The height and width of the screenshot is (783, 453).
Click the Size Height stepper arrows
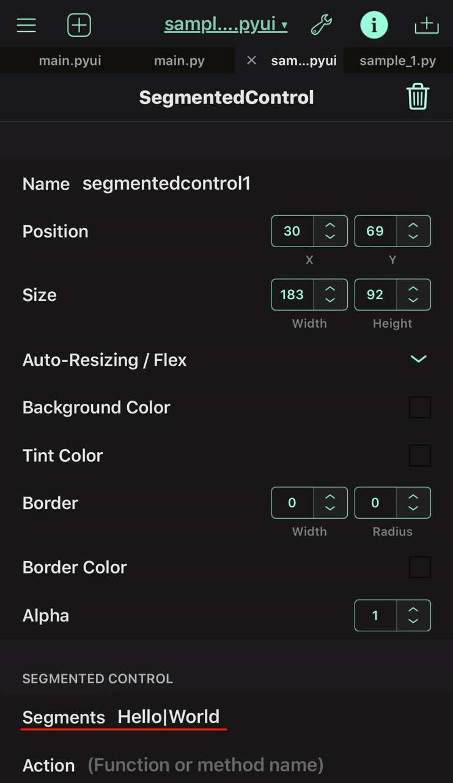[x=413, y=295]
